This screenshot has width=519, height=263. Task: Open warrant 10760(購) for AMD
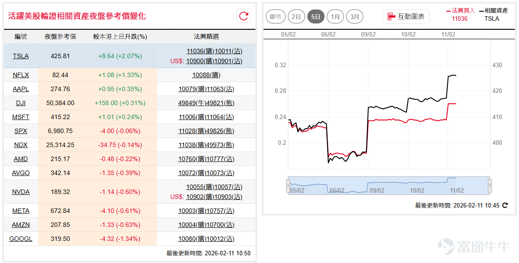[192, 159]
